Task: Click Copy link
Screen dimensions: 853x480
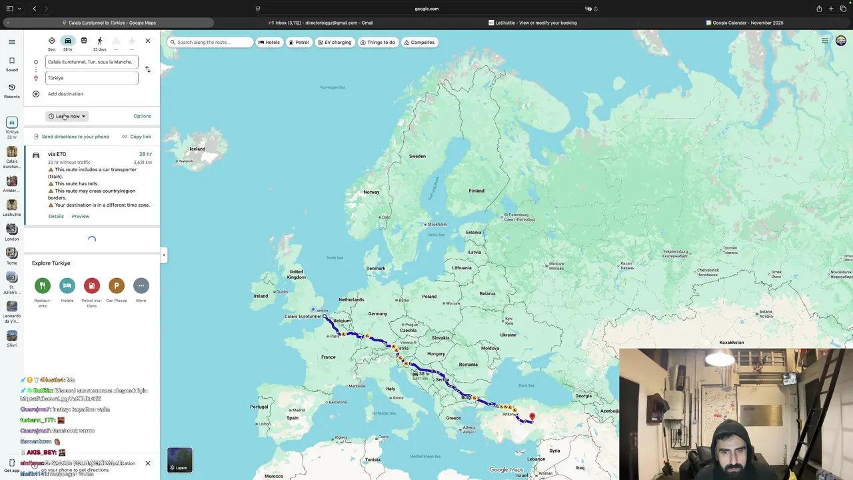Action: [136, 137]
